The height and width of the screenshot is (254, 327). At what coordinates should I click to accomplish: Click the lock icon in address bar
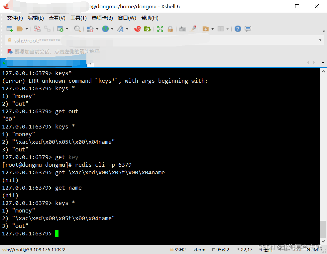tap(10, 40)
